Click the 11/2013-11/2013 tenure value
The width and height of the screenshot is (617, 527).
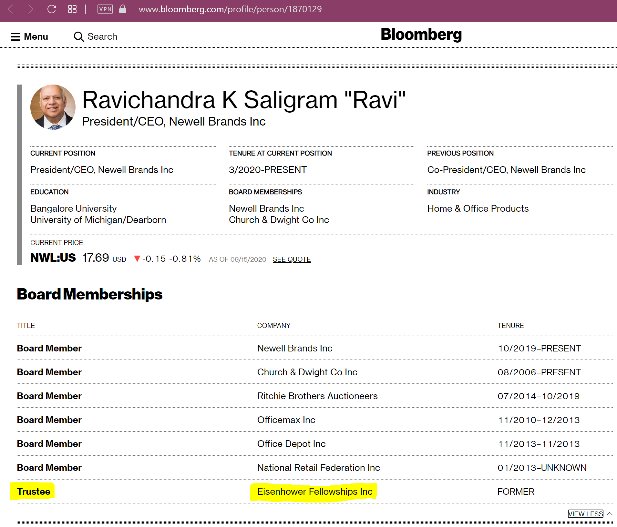[x=539, y=444]
